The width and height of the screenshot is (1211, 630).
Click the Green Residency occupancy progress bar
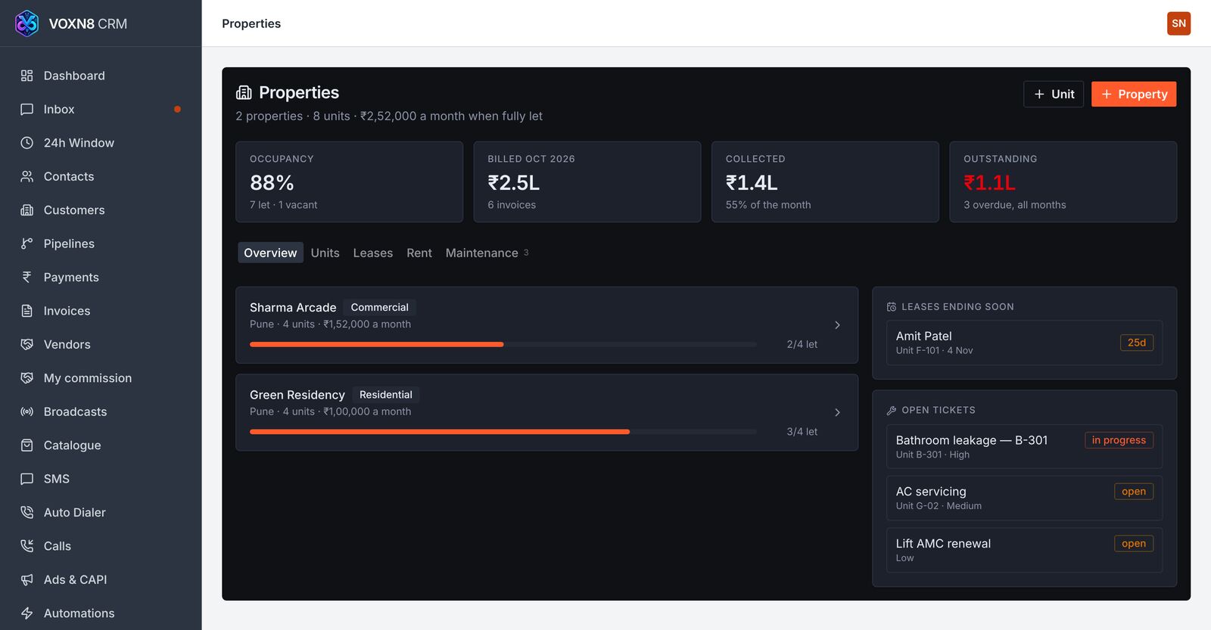pyautogui.click(x=503, y=432)
